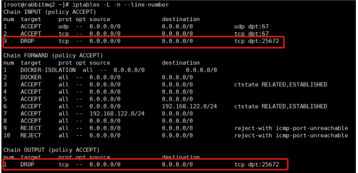358x173 pixels.
Task: Click DROP target in OUTPUT chain rule 1
Action: click(x=27, y=164)
